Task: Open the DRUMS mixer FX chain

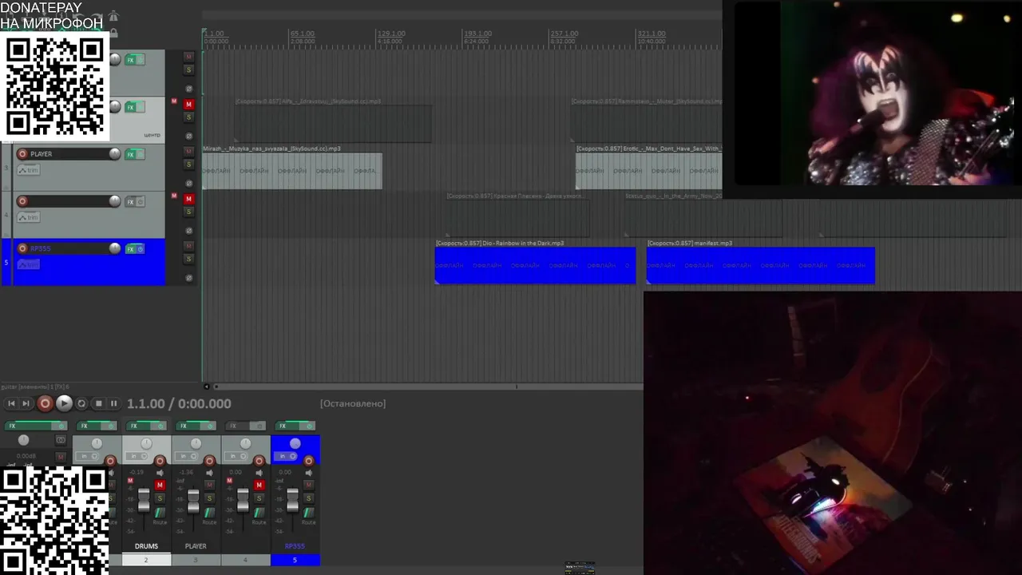Action: 138,426
